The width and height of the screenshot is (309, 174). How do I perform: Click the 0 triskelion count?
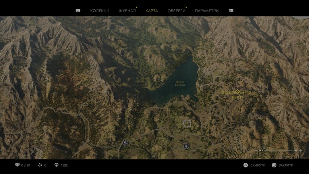coord(45,165)
